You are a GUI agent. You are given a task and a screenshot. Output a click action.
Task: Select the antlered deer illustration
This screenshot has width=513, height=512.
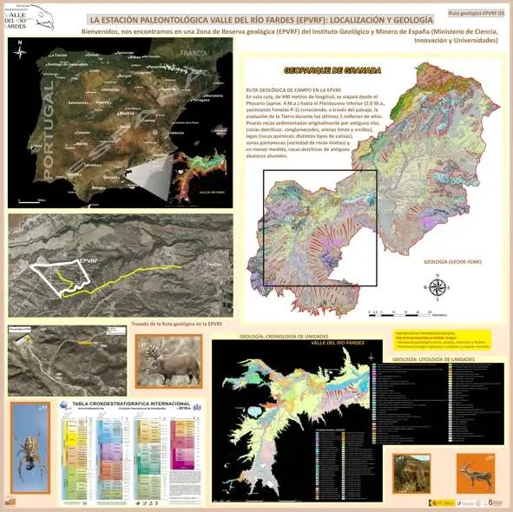[x=168, y=361]
